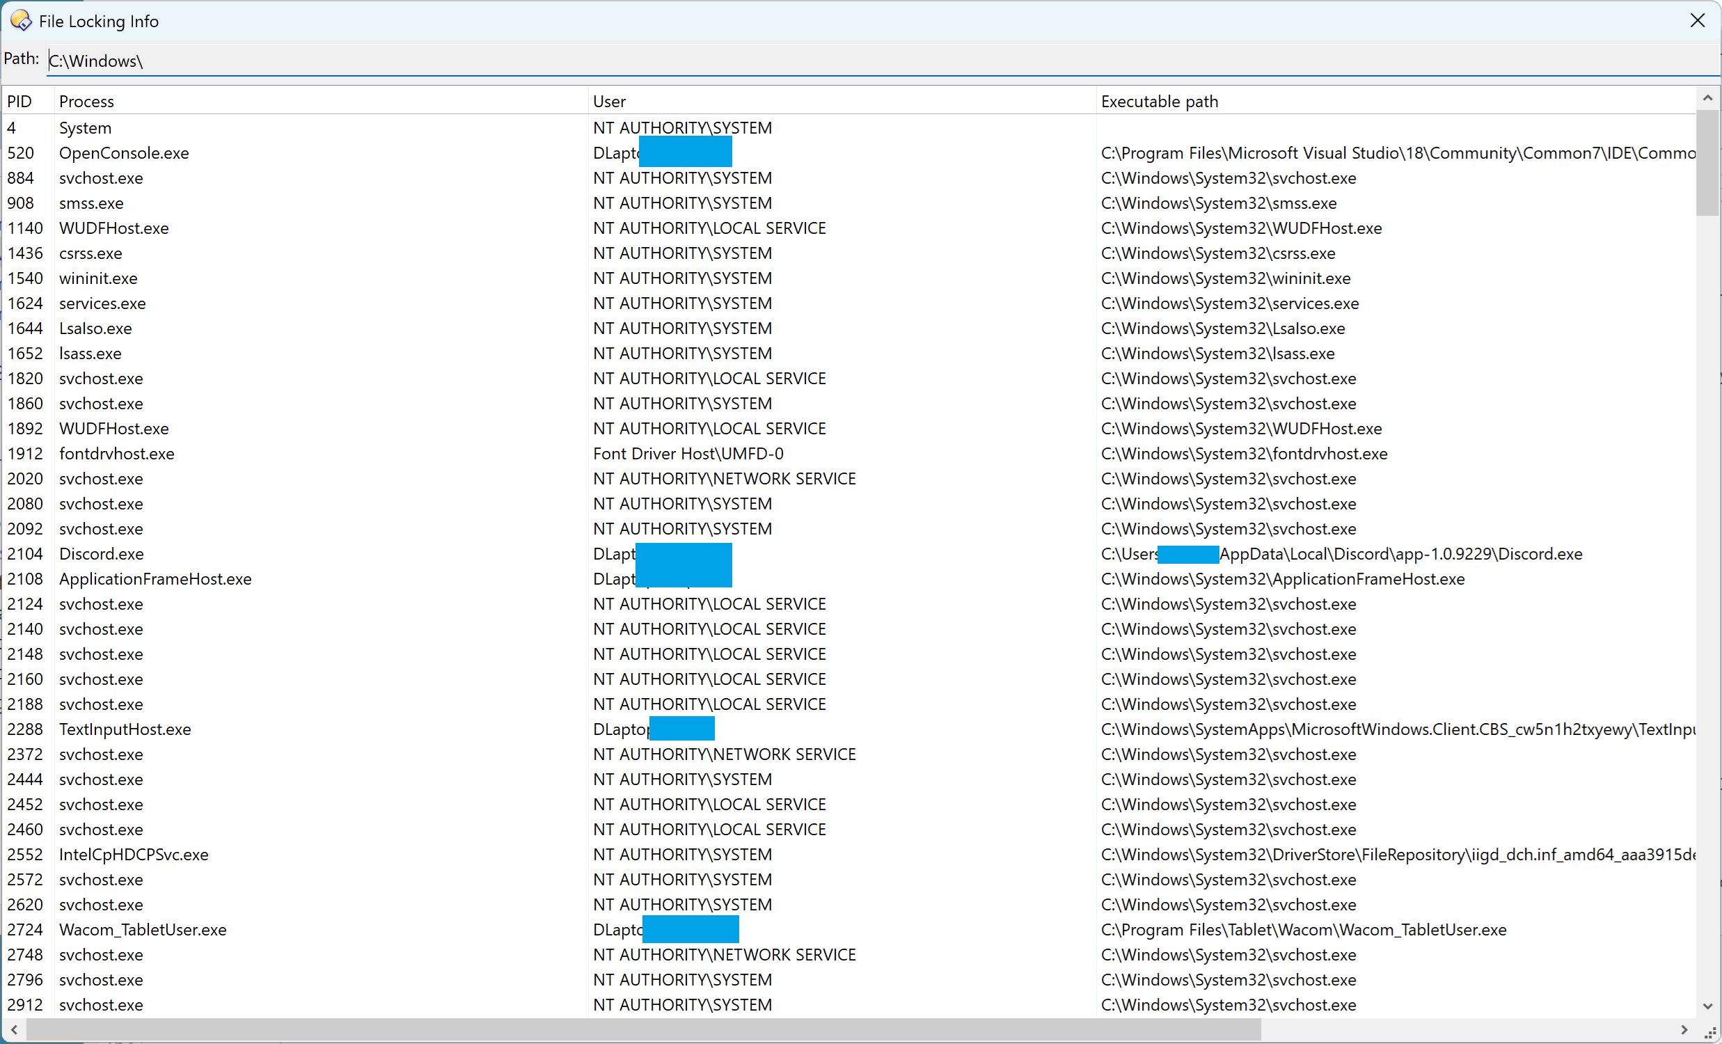Viewport: 1722px width, 1044px height.
Task: Select svchost.exe row with PID 2080
Action: [849, 504]
